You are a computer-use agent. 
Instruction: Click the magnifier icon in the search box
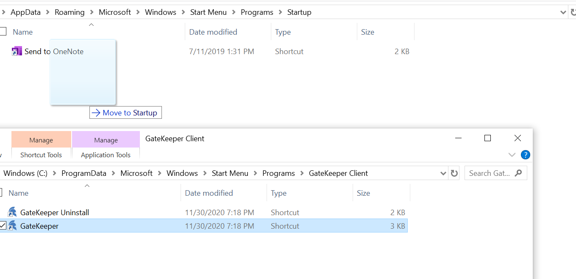coord(518,173)
